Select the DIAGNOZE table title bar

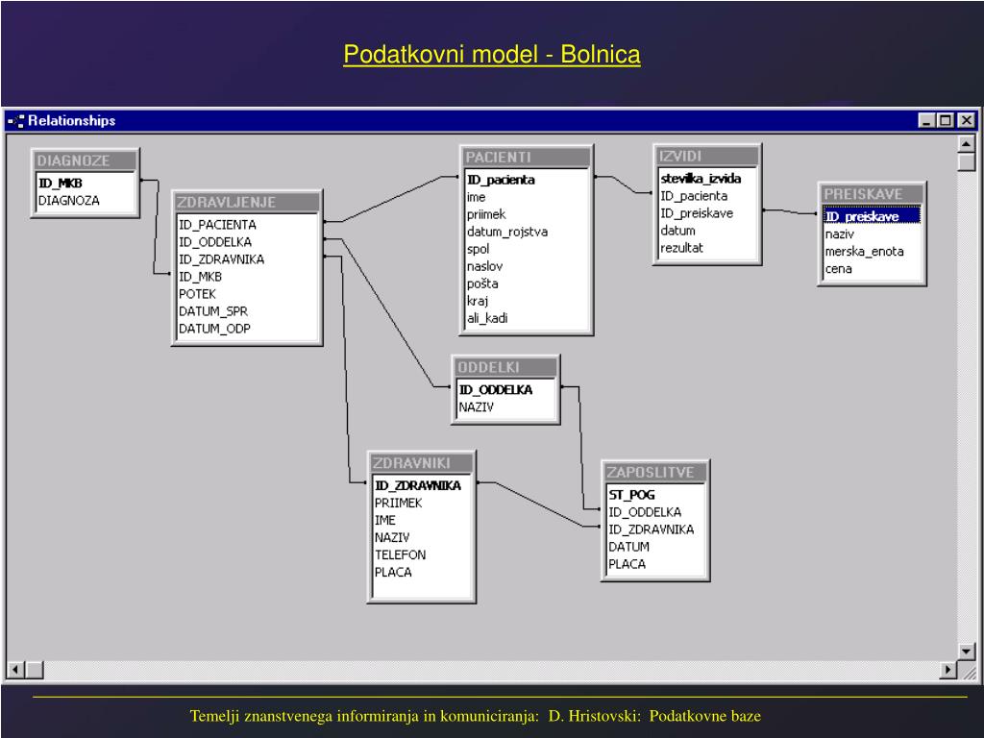pyautogui.click(x=85, y=160)
